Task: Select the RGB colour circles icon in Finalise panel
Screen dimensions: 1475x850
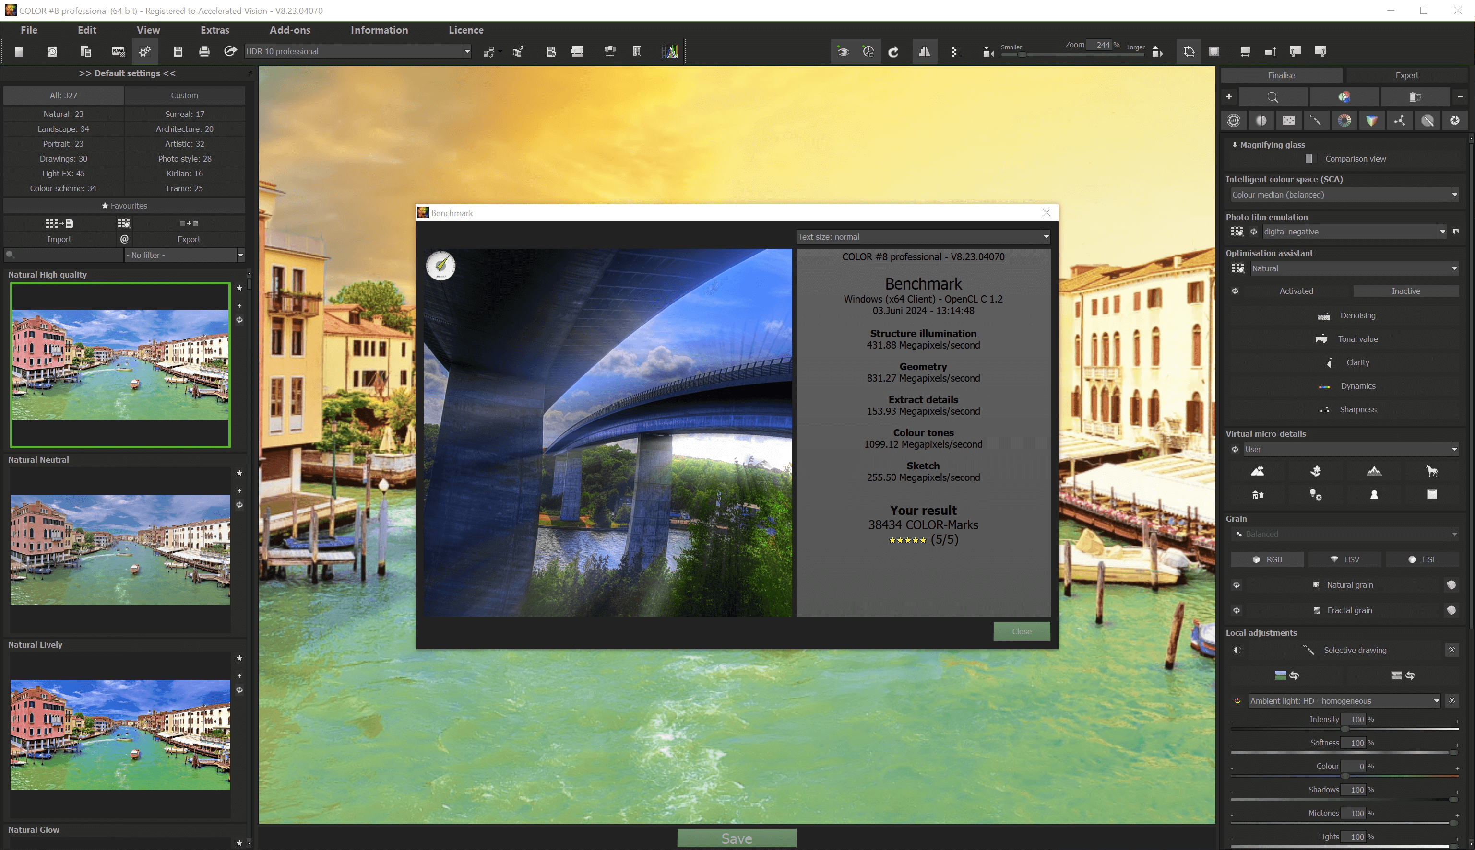Action: coord(1344,96)
